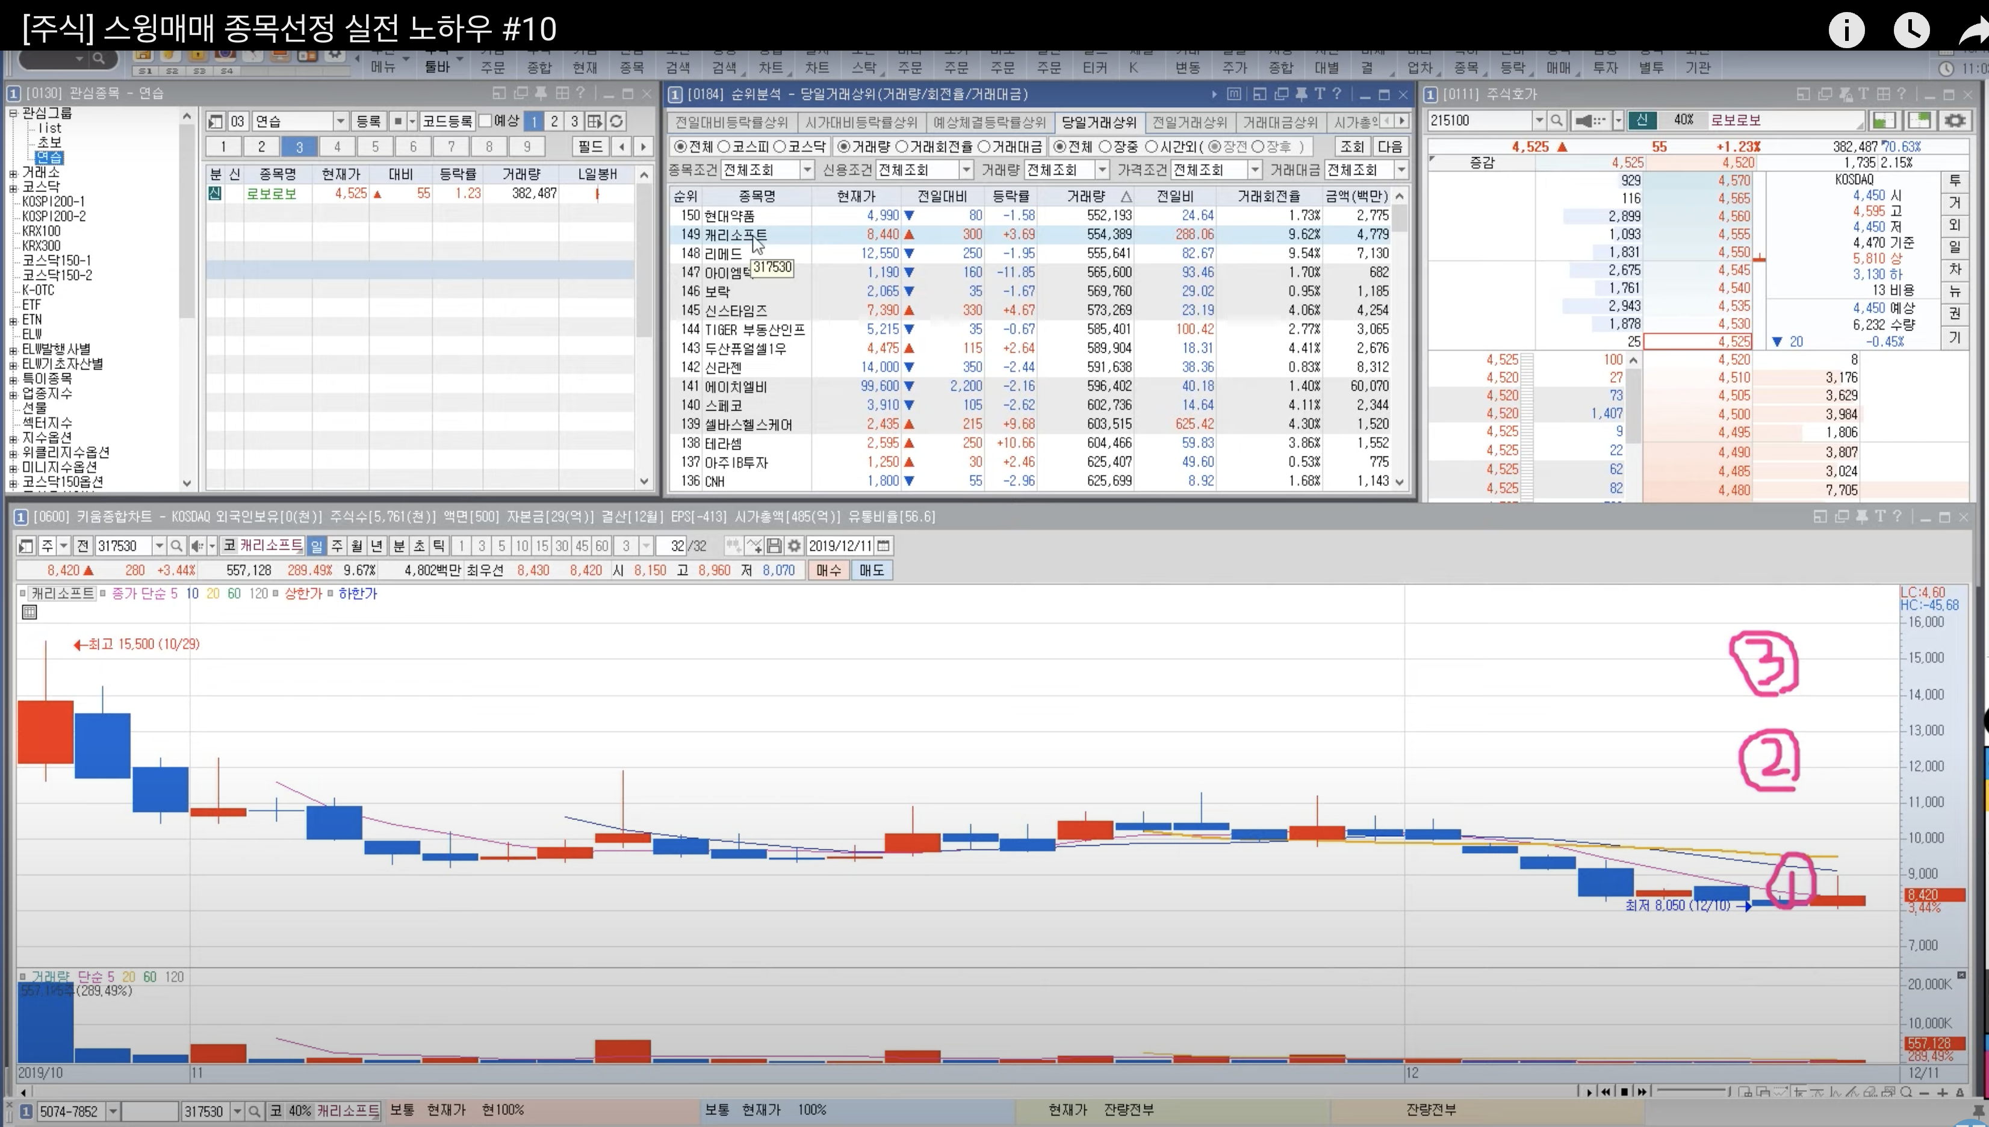Open stock search magnifier in 주식호가 panel
Image resolution: width=1989 pixels, height=1127 pixels.
point(1557,121)
